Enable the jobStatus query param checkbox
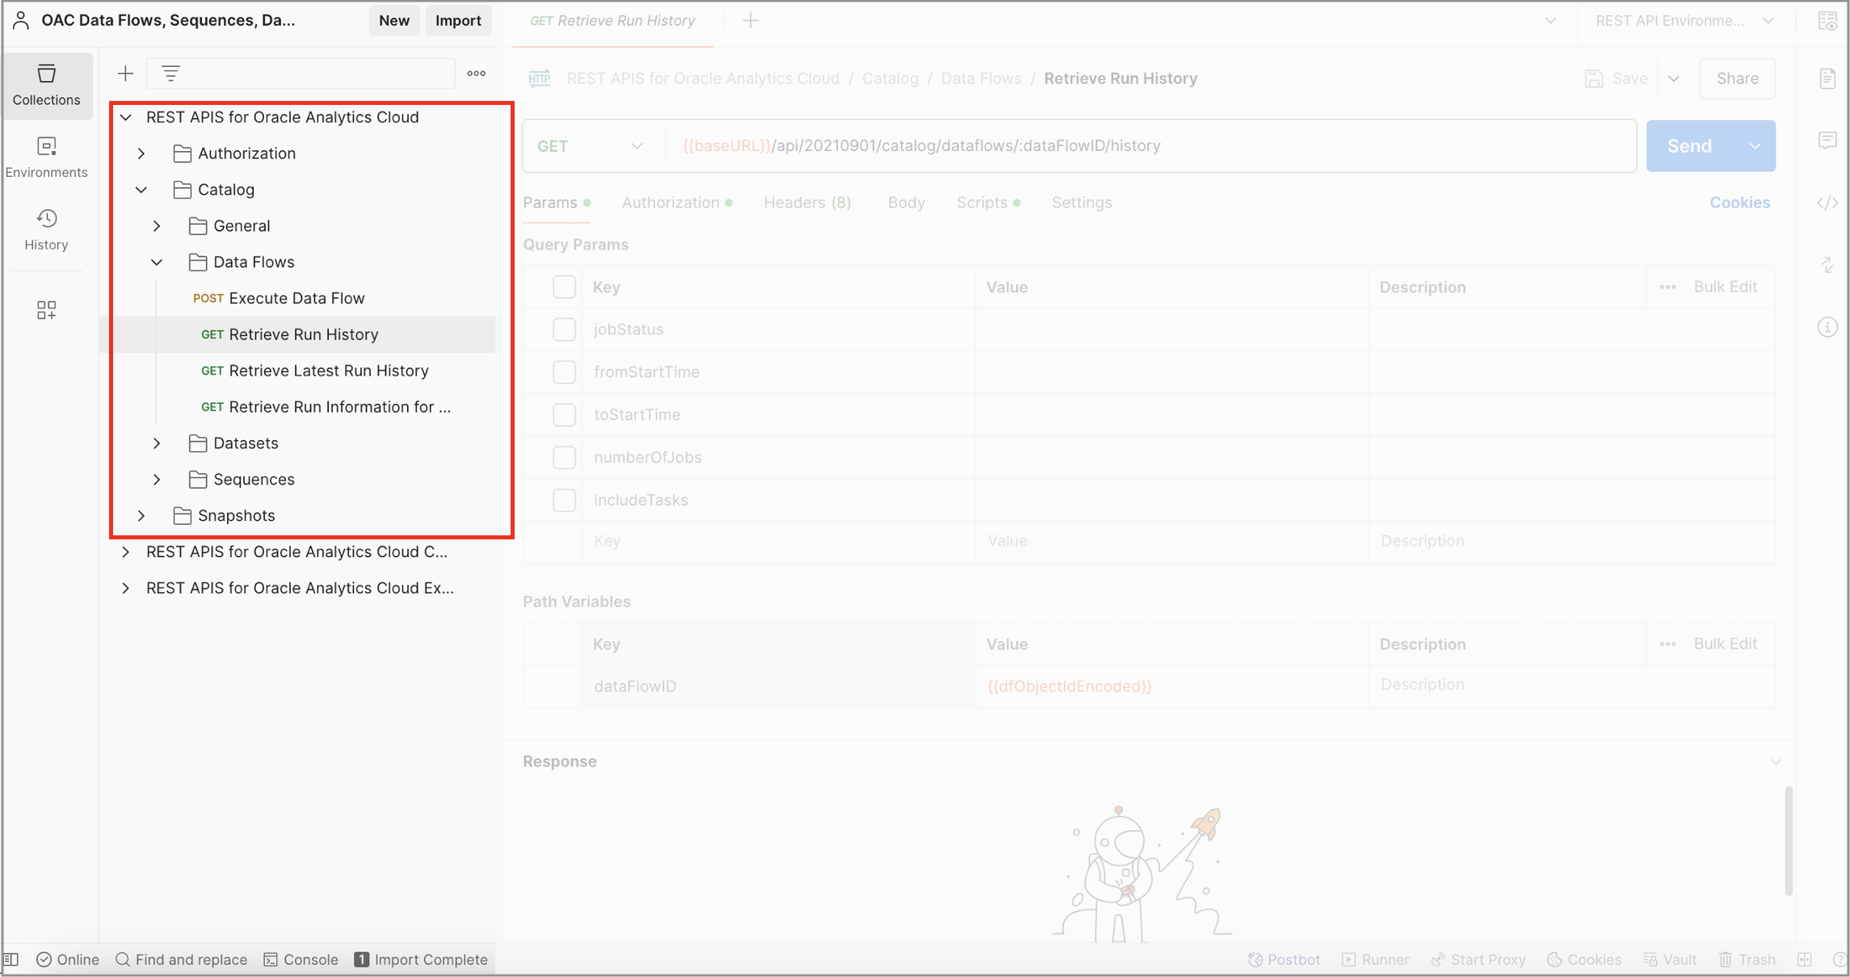 coord(564,329)
